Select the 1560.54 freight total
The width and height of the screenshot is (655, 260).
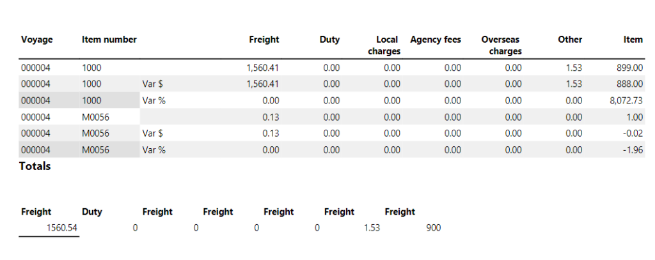tap(61, 228)
